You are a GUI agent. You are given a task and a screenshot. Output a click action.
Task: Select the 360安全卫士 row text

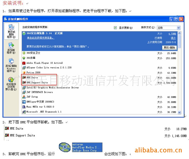tap(33, 53)
